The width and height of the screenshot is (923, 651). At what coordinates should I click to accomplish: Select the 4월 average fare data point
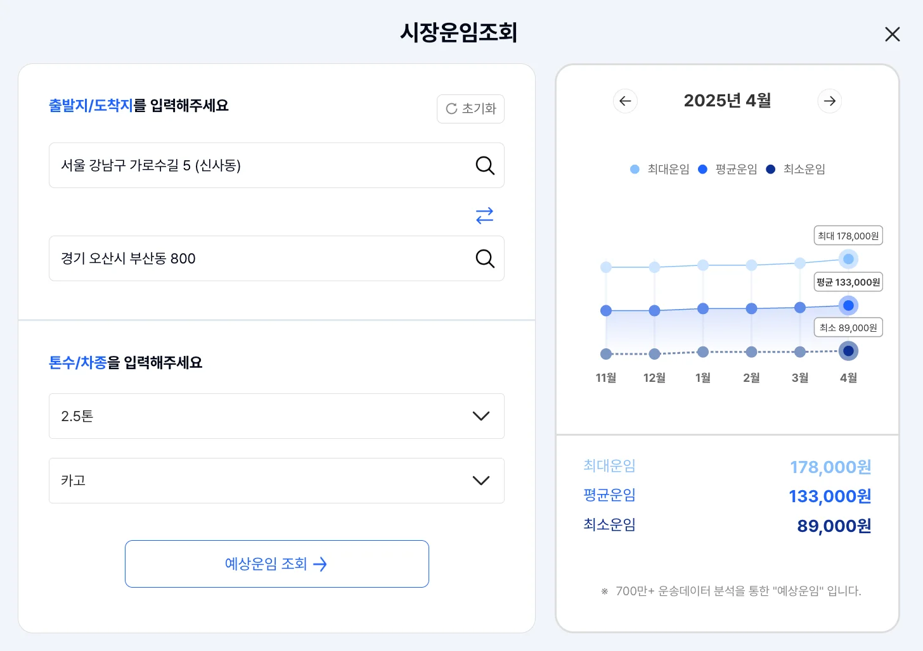click(x=848, y=306)
